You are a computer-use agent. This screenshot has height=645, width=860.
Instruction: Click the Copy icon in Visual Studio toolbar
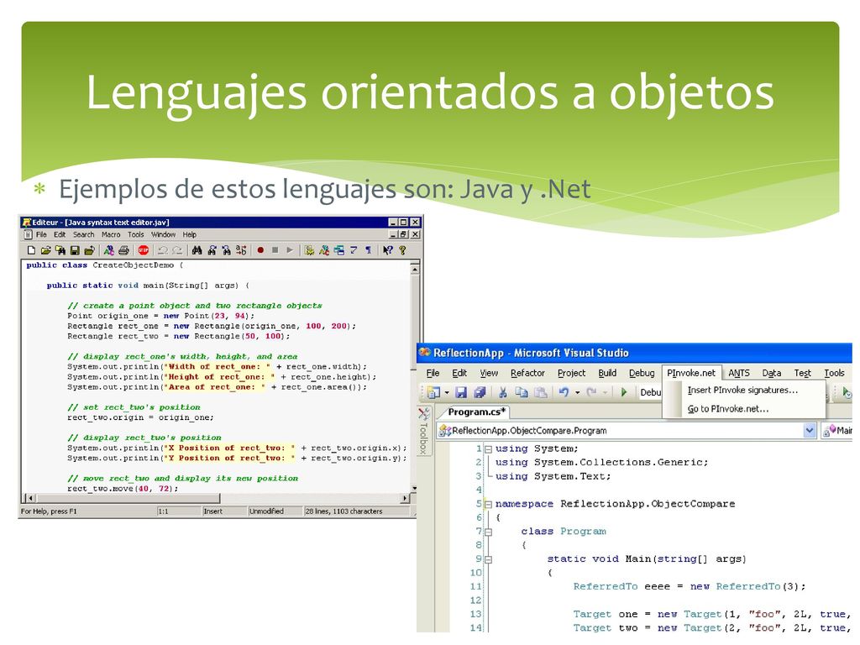521,392
